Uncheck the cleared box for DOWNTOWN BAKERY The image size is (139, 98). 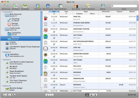coord(54,56)
